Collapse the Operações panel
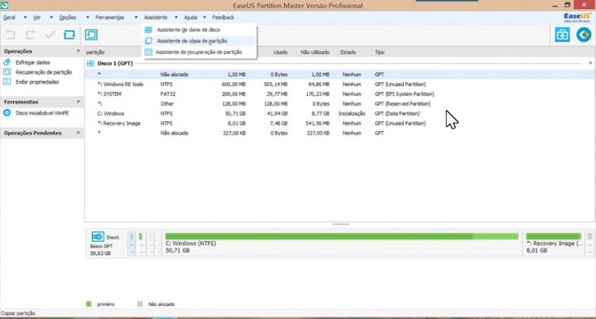596x319 pixels. pyautogui.click(x=79, y=51)
